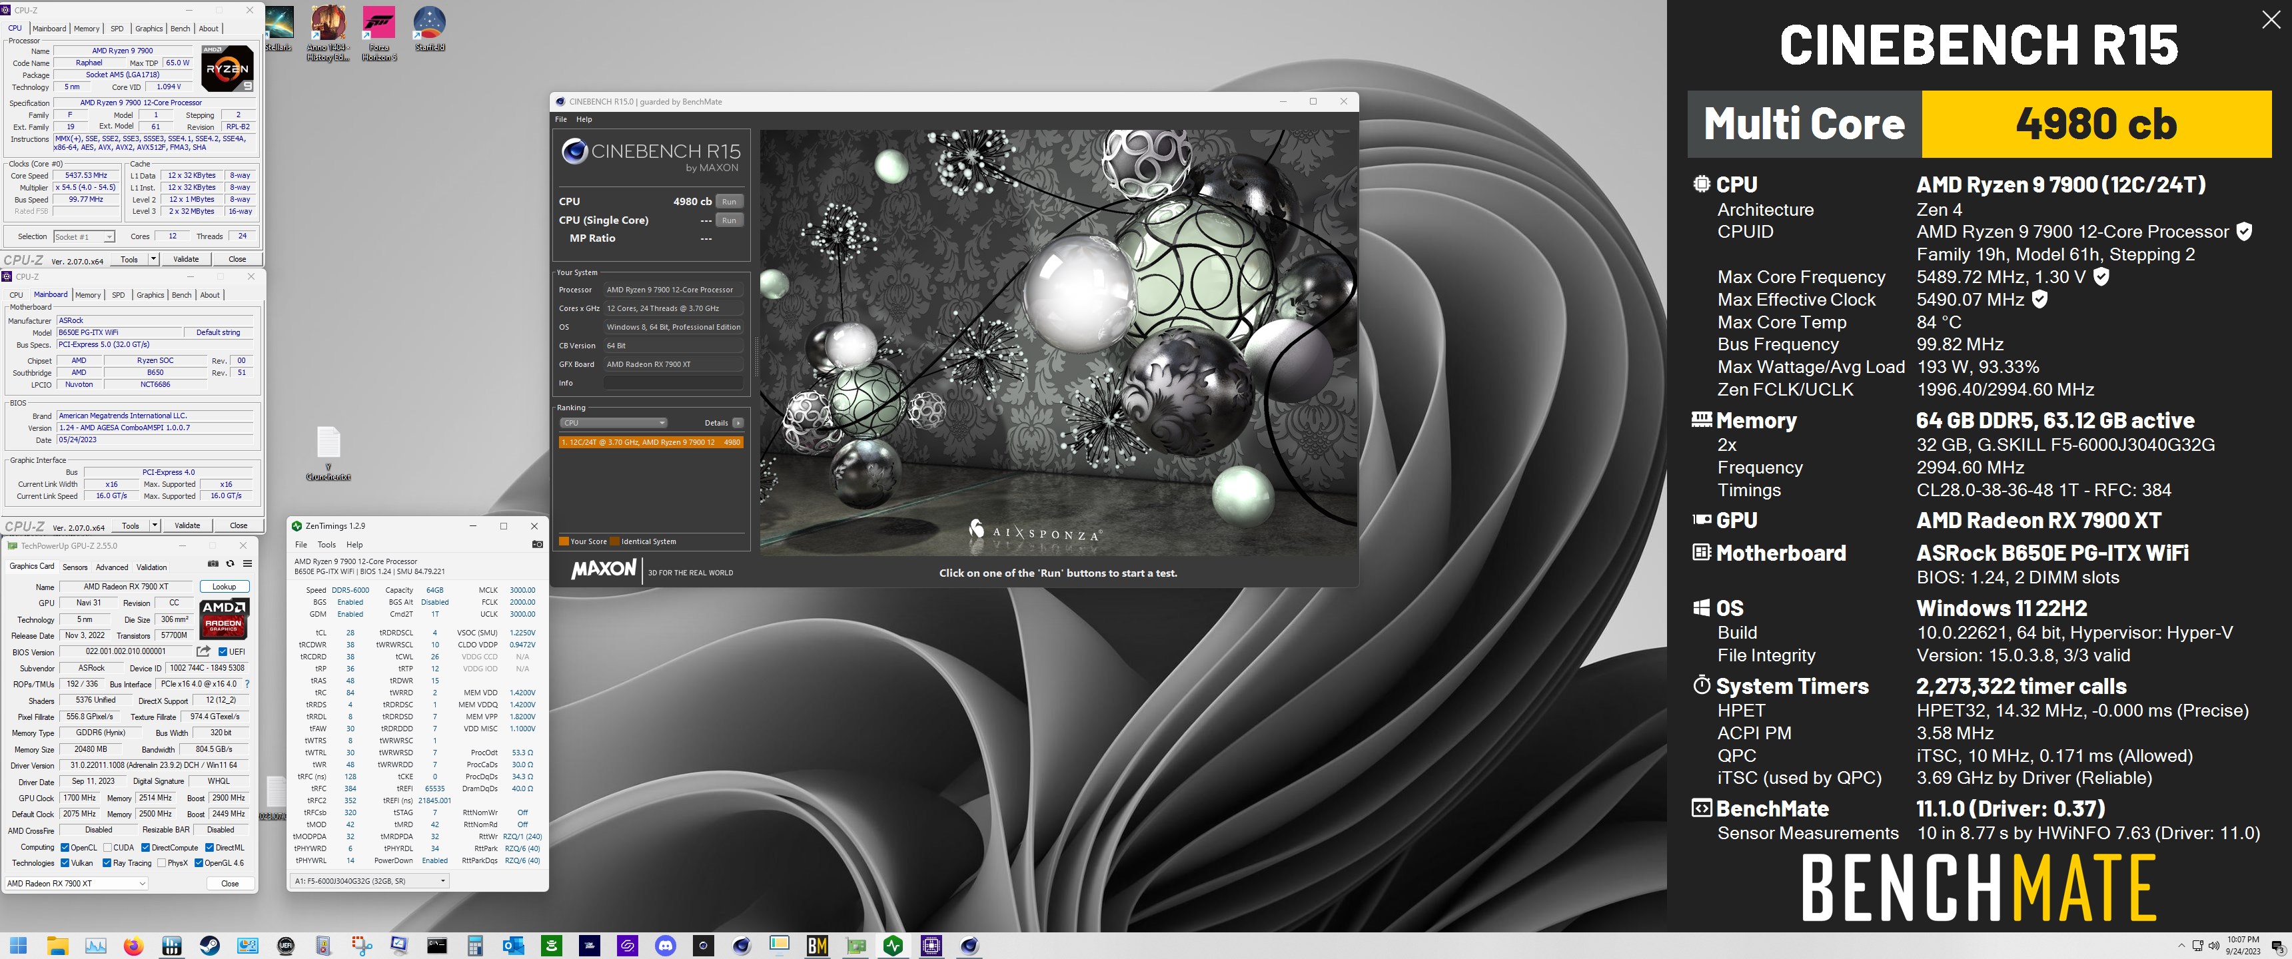The image size is (2292, 959).
Task: Click Close button in GPU-Z
Action: tap(230, 883)
